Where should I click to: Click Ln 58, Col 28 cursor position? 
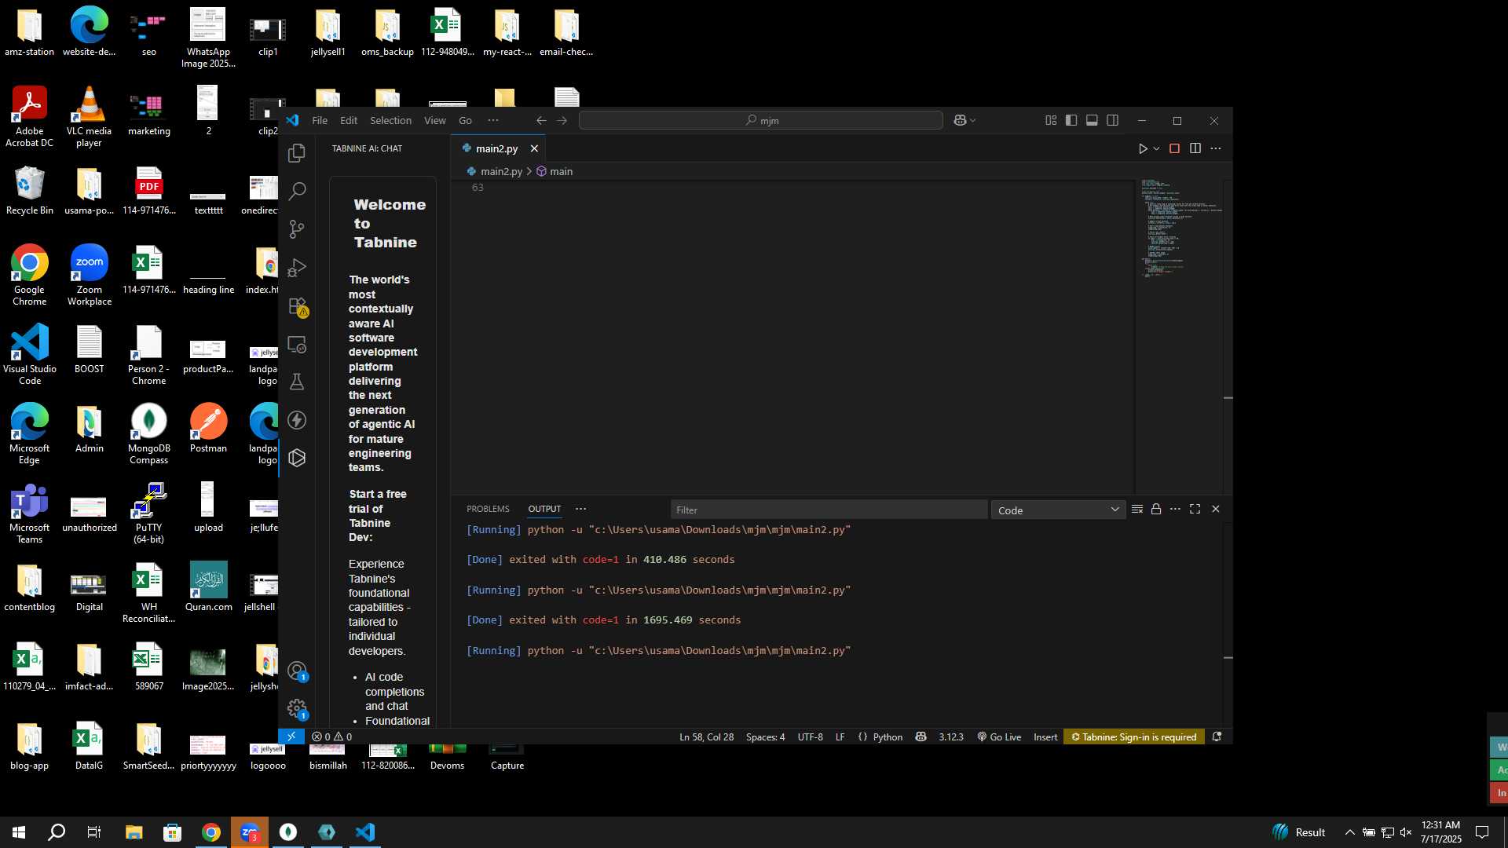[706, 737]
